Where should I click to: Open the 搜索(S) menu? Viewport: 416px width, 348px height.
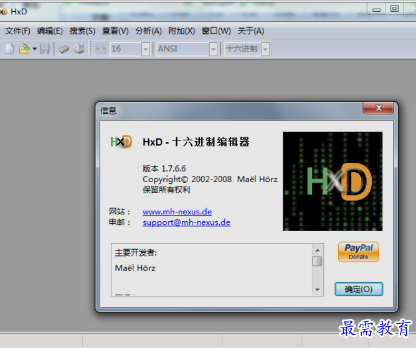pyautogui.click(x=82, y=31)
